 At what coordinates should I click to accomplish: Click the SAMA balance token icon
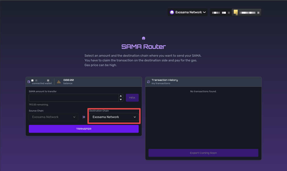point(59,82)
